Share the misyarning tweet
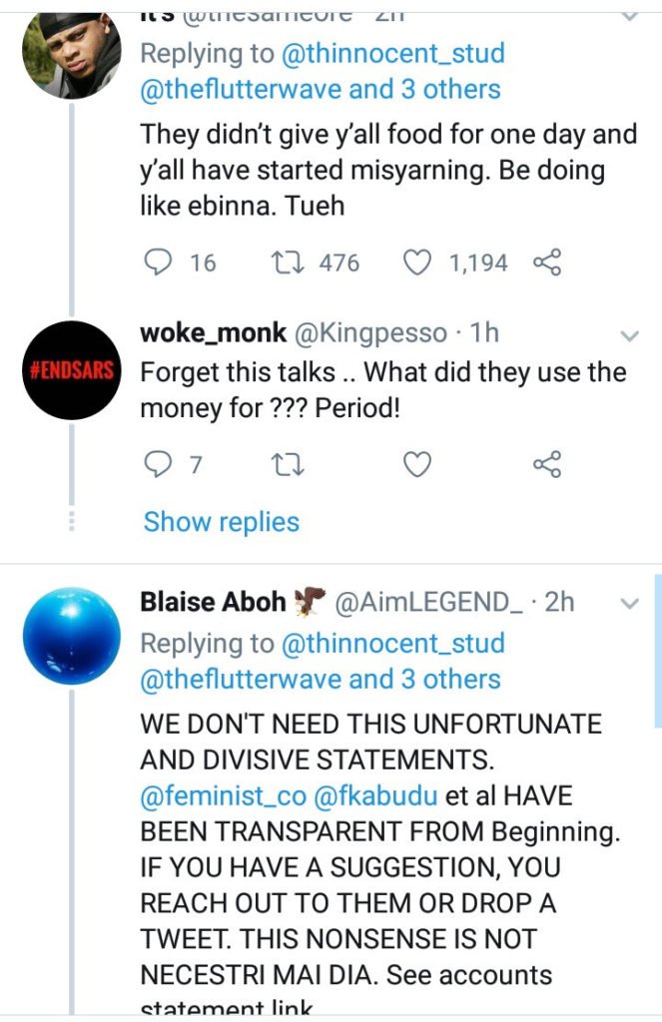The image size is (662, 1022). click(x=547, y=263)
